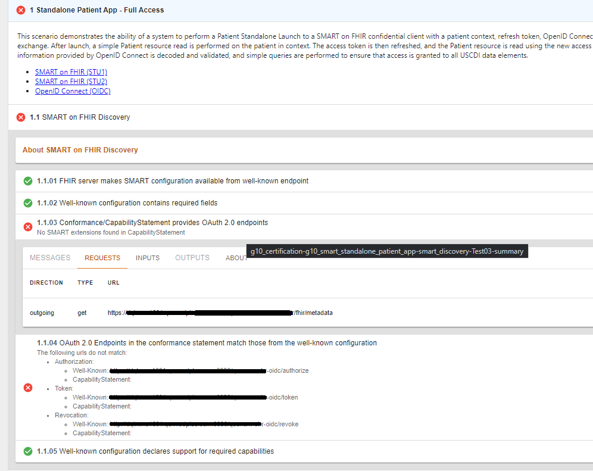Click the success checkmark for test 1.1.05
The width and height of the screenshot is (593, 471).
(28, 451)
